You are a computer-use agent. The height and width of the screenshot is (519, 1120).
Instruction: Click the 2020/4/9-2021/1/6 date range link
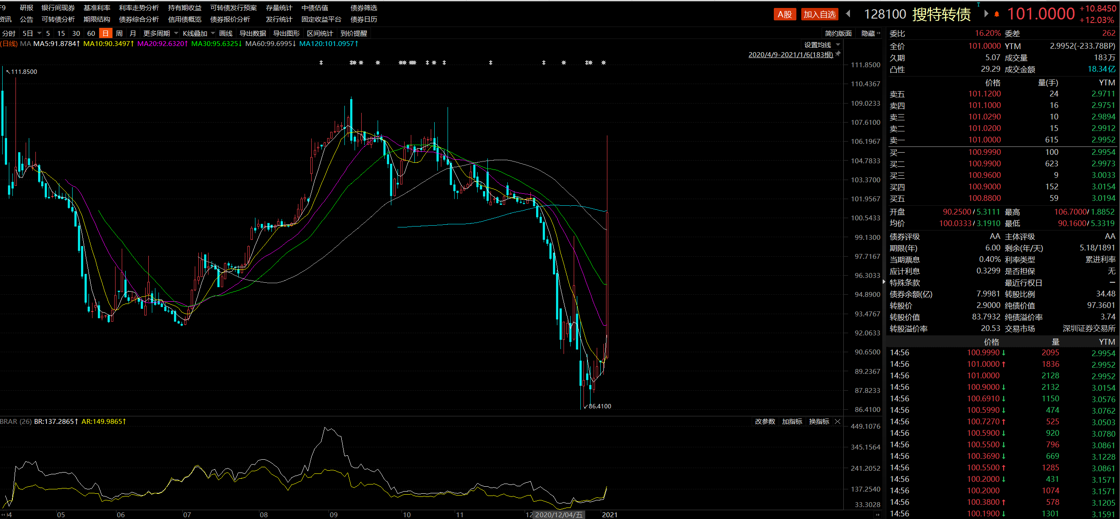(x=790, y=54)
